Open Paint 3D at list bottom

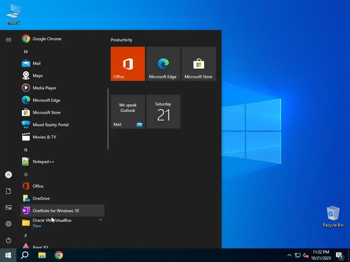coord(63,246)
